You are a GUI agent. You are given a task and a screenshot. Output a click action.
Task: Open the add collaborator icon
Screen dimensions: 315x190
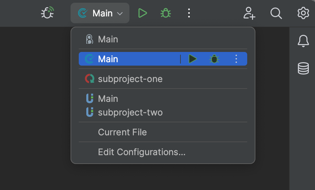coord(249,13)
